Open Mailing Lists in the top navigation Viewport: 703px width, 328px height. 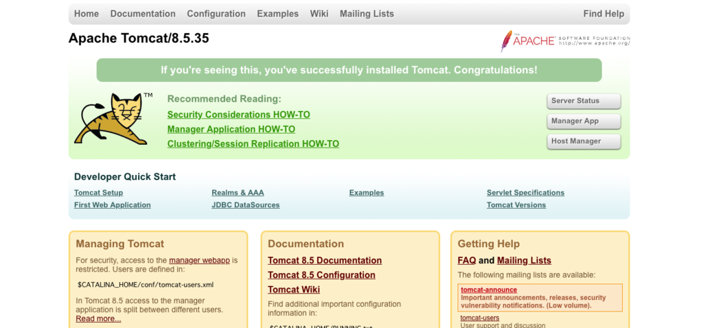click(x=367, y=14)
